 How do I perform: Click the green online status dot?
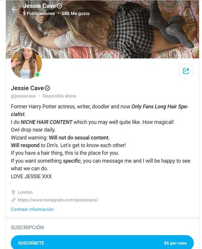(37, 74)
